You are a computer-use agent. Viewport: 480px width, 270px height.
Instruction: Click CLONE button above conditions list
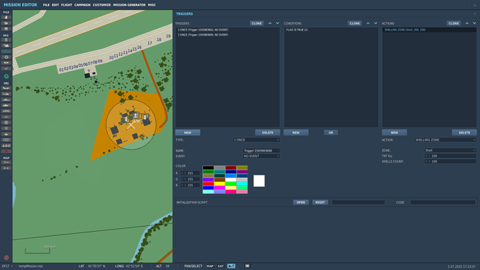(355, 23)
